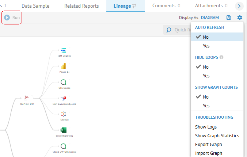
Task: Choose Export Graph from the troubleshooting menu
Action: pyautogui.click(x=209, y=145)
